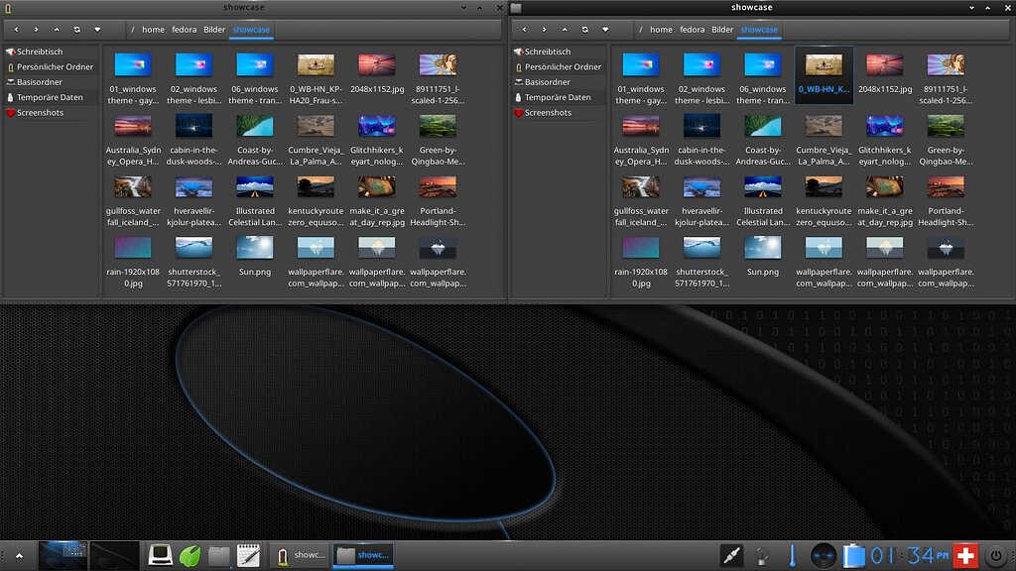Click the red cross icon near the clock
The height and width of the screenshot is (571, 1016).
click(x=964, y=555)
